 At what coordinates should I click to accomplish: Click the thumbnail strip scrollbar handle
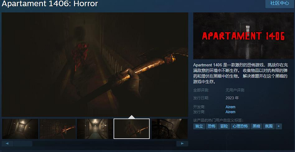click(x=23, y=144)
